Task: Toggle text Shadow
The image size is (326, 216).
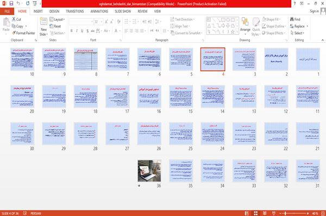Action: pos(87,31)
